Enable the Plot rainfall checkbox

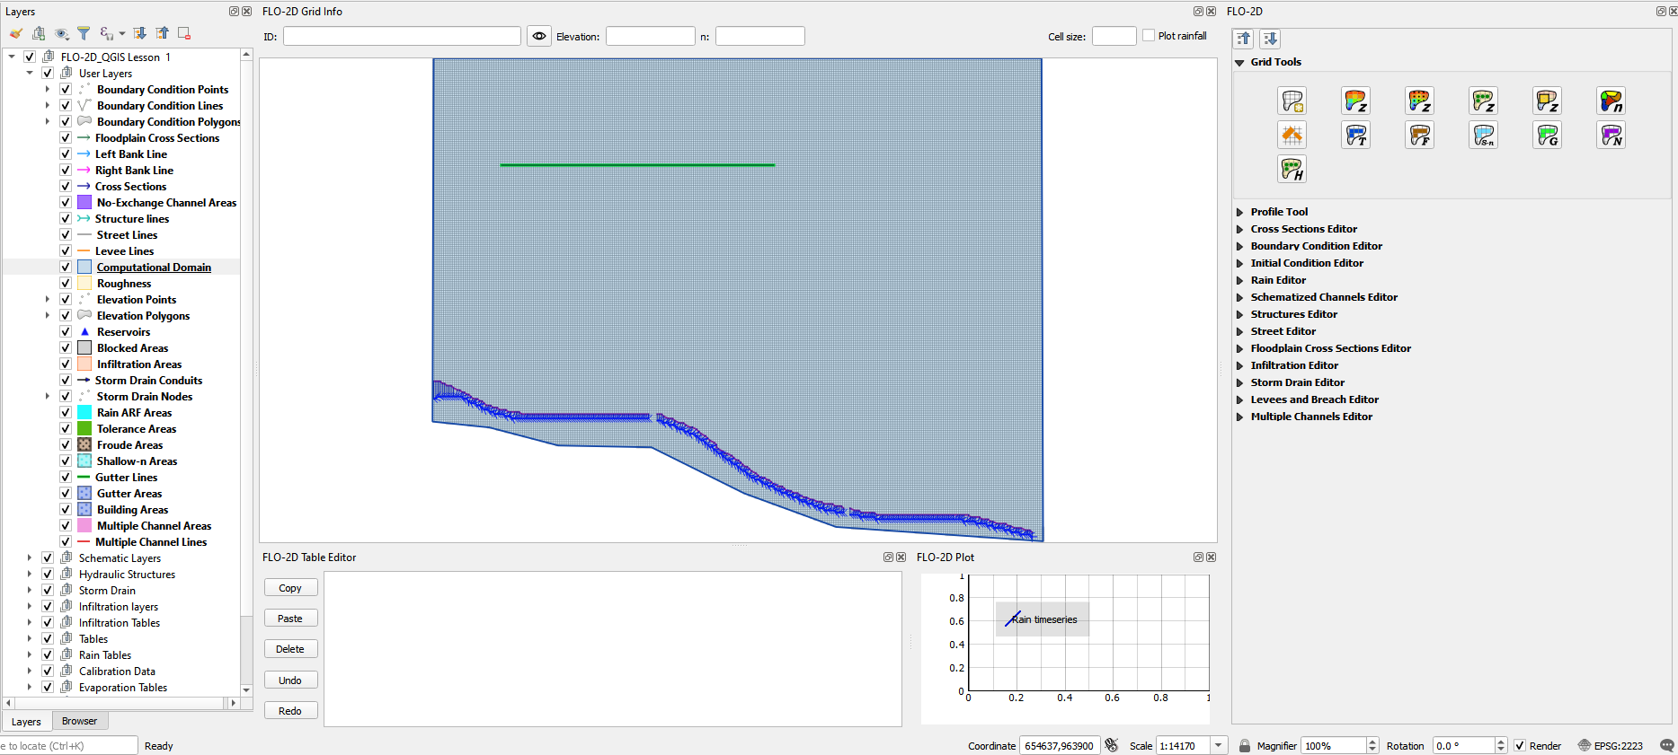click(1149, 36)
